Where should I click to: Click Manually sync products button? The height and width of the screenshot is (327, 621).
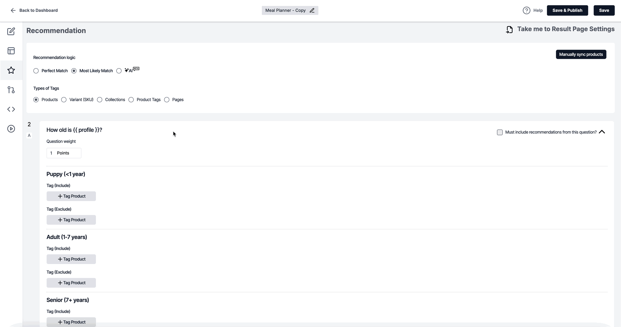pyautogui.click(x=581, y=54)
